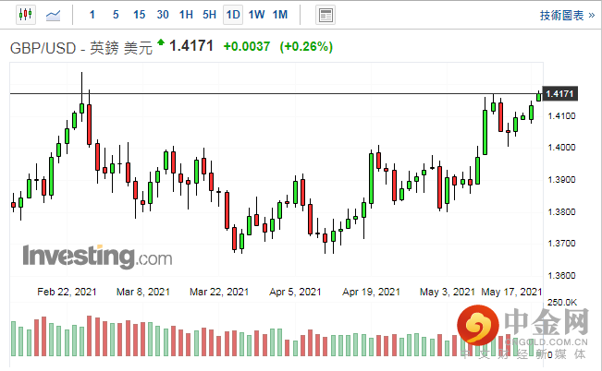602x371 pixels.
Task: Click the 1.4100 axis price label
Action: tap(561, 115)
